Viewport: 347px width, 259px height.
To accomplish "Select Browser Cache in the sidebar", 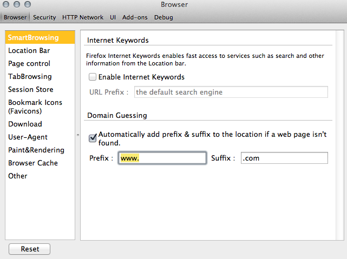I will pyautogui.click(x=32, y=163).
